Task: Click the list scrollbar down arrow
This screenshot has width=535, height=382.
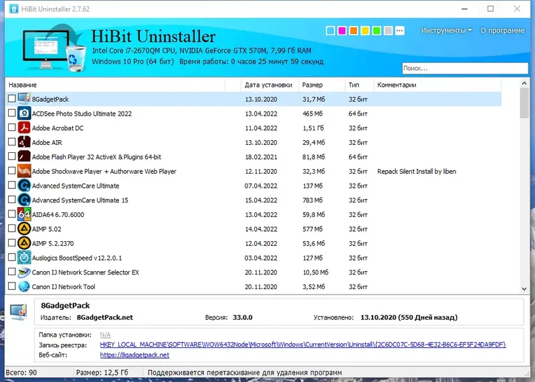Action: tap(524, 289)
